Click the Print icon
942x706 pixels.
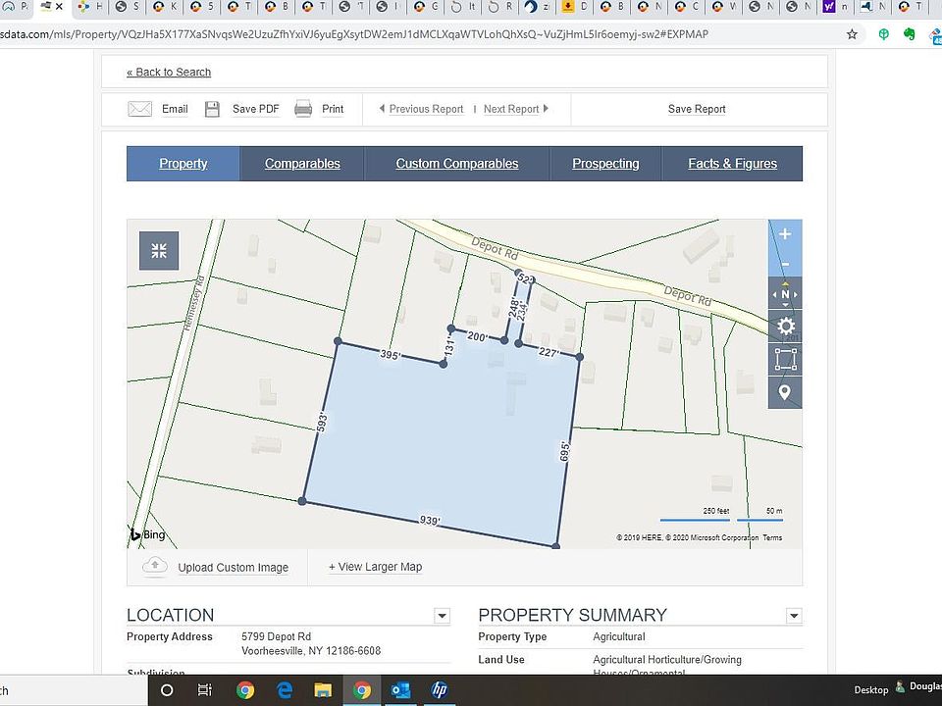[x=305, y=109]
